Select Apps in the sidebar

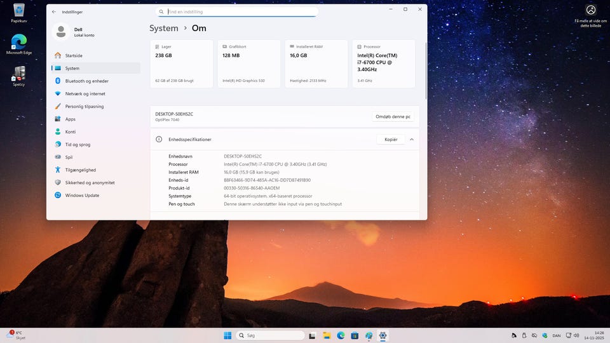point(70,119)
